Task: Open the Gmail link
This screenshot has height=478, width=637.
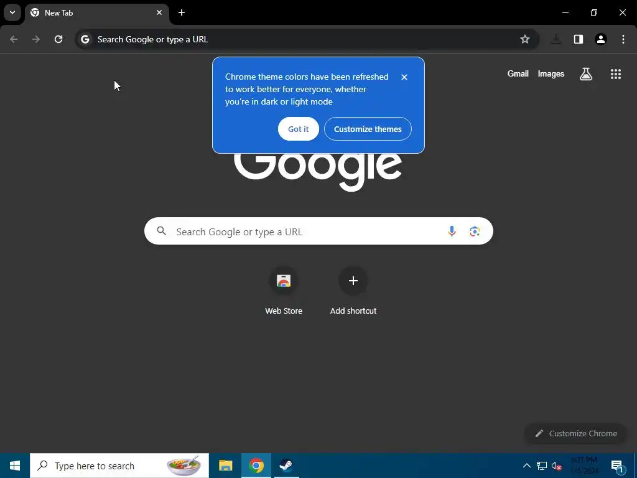Action: (x=518, y=74)
